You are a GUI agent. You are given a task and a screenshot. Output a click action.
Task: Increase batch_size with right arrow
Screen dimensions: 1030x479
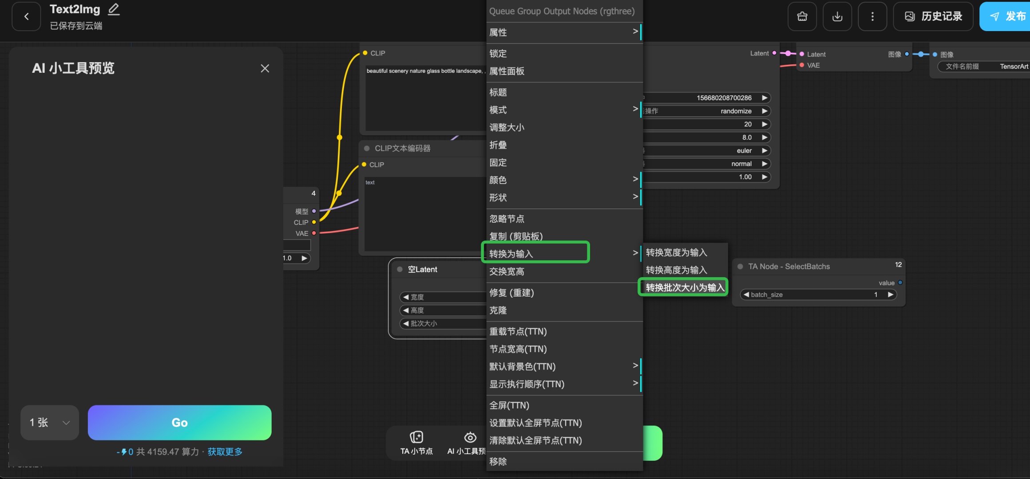(890, 294)
